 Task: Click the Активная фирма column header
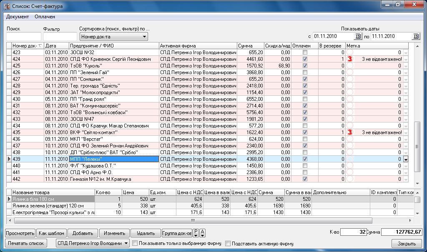(x=198, y=46)
